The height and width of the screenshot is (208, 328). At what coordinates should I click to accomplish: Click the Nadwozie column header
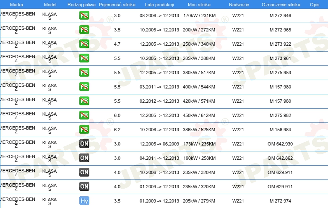(x=239, y=5)
